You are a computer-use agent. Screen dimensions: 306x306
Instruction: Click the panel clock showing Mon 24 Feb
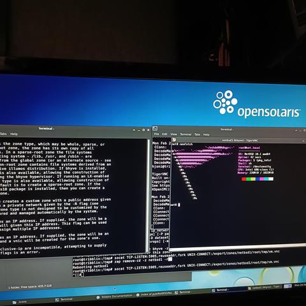pyautogui.click(x=300, y=285)
